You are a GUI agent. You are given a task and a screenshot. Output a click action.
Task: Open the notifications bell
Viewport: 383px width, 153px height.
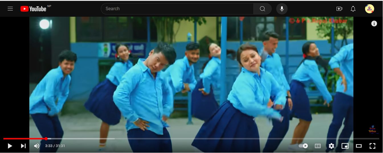pos(353,9)
